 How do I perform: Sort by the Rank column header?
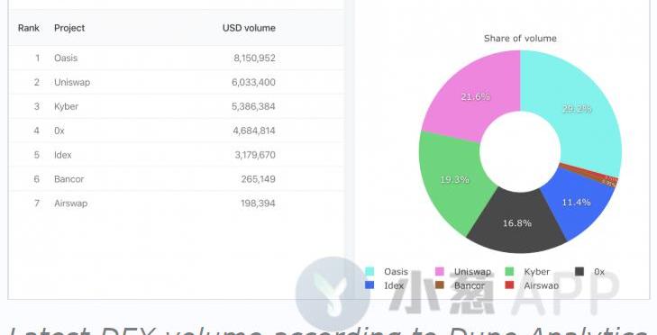pos(29,28)
